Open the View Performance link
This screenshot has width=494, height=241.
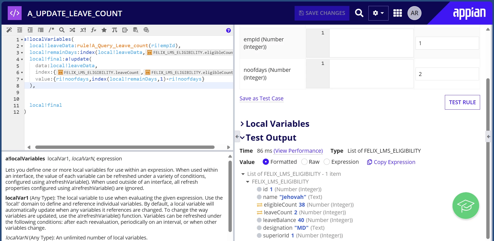click(298, 151)
